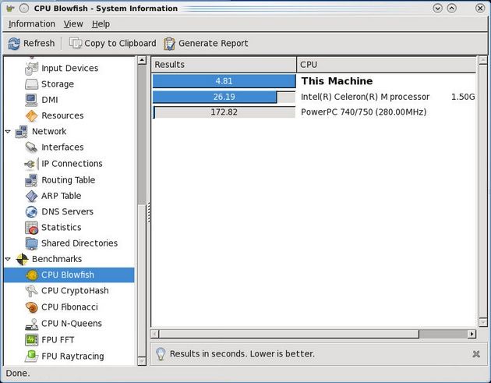Image resolution: width=491 pixels, height=383 pixels.
Task: Click the Benchmarks category icon
Action: pyautogui.click(x=22, y=259)
